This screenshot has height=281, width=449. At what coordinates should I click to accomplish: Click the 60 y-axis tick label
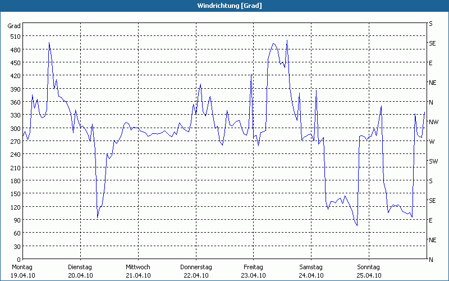point(17,233)
